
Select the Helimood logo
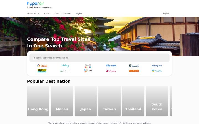pos(65,71)
